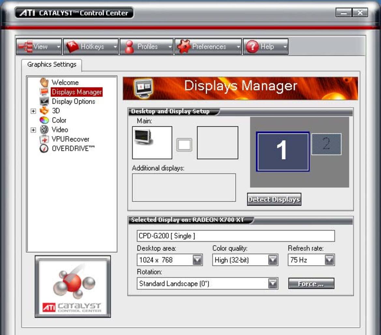Open the Preferences dropdown arrow
Screen dimensions: 381x335
[x=239, y=47]
